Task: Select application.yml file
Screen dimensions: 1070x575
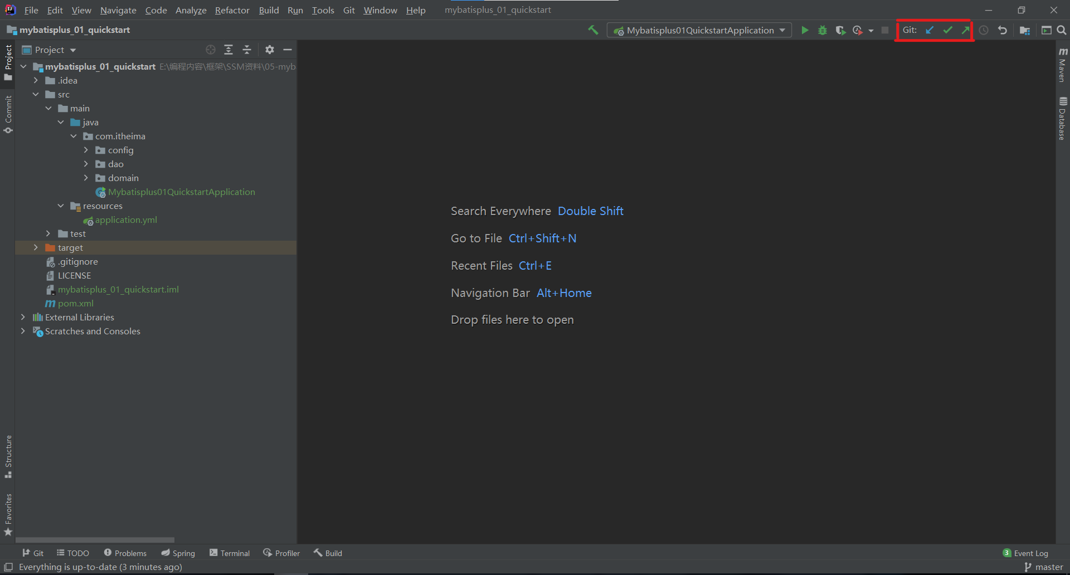Action: (x=126, y=220)
